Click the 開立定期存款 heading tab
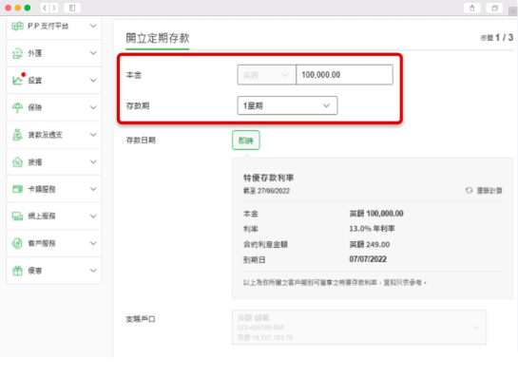This screenshot has height=377, width=518. pyautogui.click(x=158, y=38)
